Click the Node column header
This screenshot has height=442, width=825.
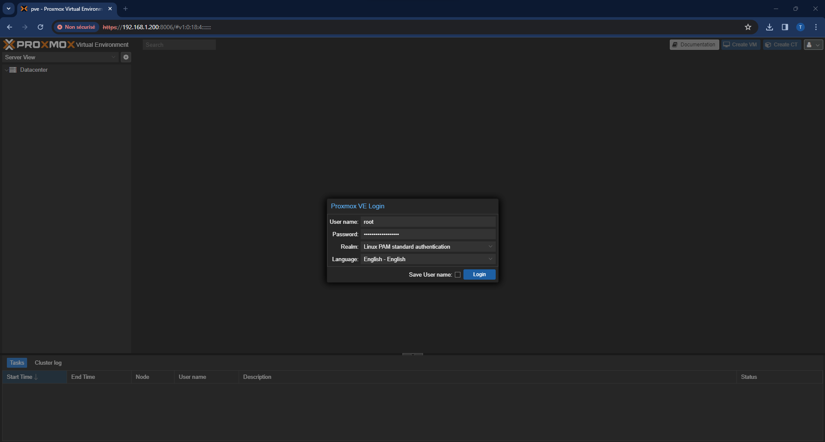pos(153,377)
